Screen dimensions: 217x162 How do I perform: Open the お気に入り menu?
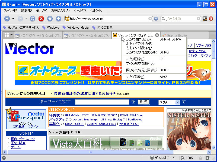click(x=60, y=11)
